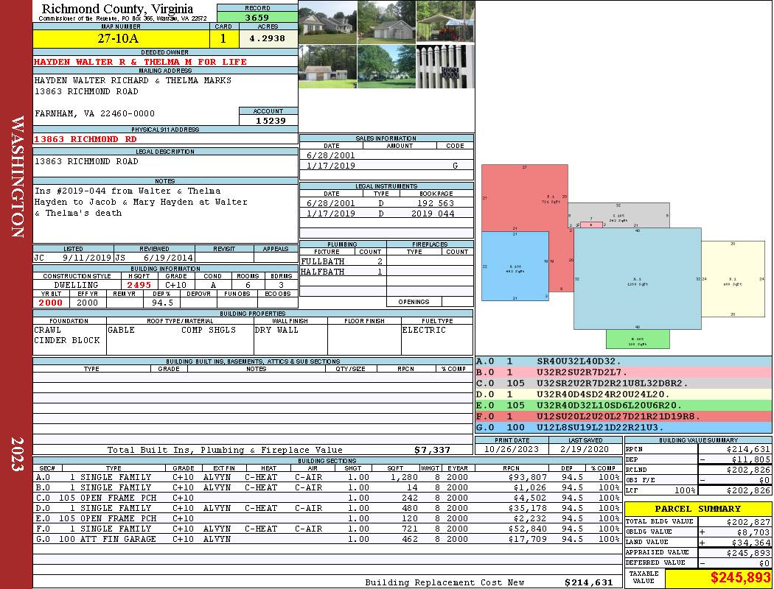
Task: Select listed date 9/11/2019
Action: click(x=86, y=258)
